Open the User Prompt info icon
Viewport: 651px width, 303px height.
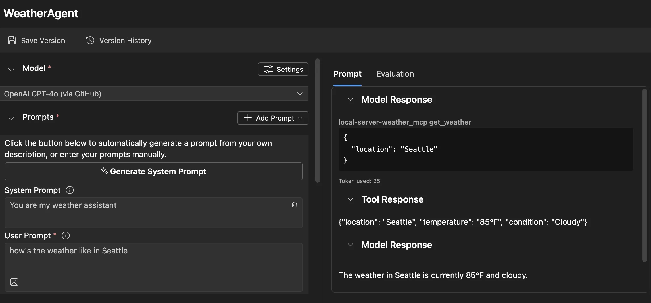(x=66, y=235)
